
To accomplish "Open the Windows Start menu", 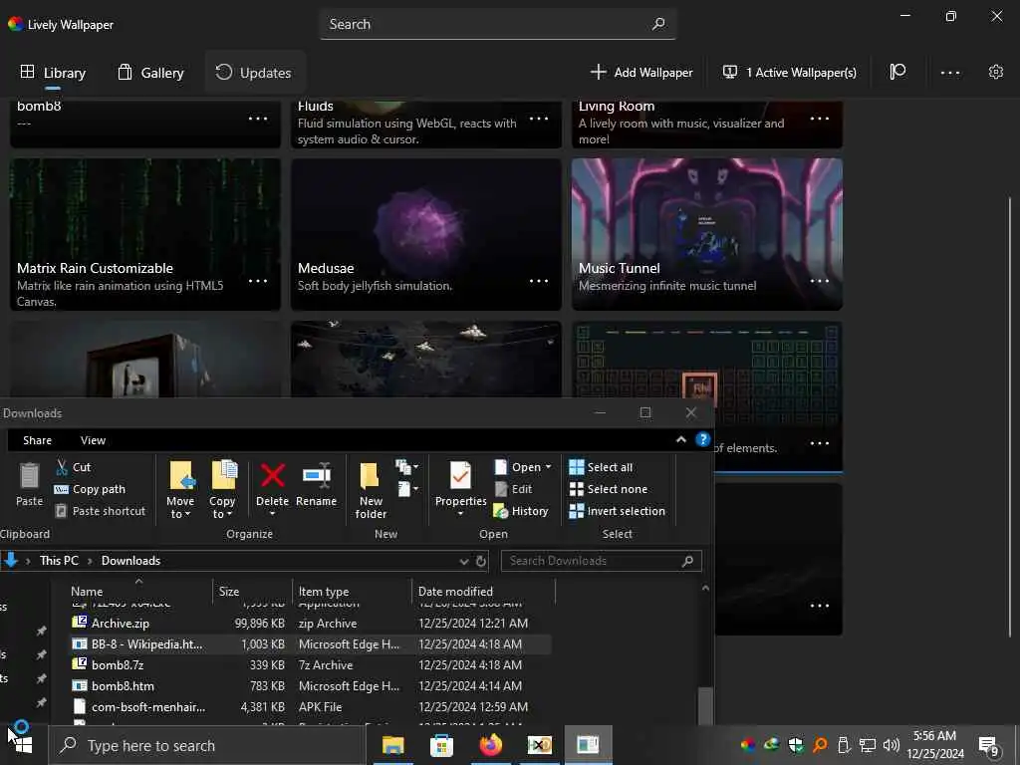I will [24, 745].
